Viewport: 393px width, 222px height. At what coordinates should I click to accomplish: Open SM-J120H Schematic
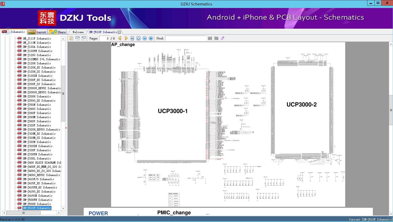point(37,63)
